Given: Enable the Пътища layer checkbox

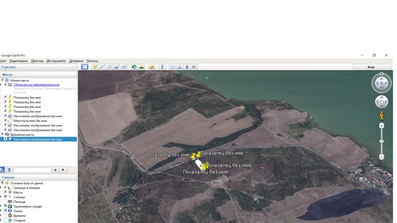Looking at the screenshot, I should click(6, 202).
